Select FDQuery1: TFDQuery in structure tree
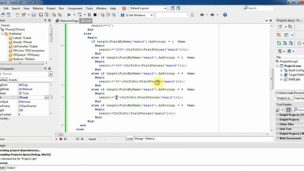 26,55
